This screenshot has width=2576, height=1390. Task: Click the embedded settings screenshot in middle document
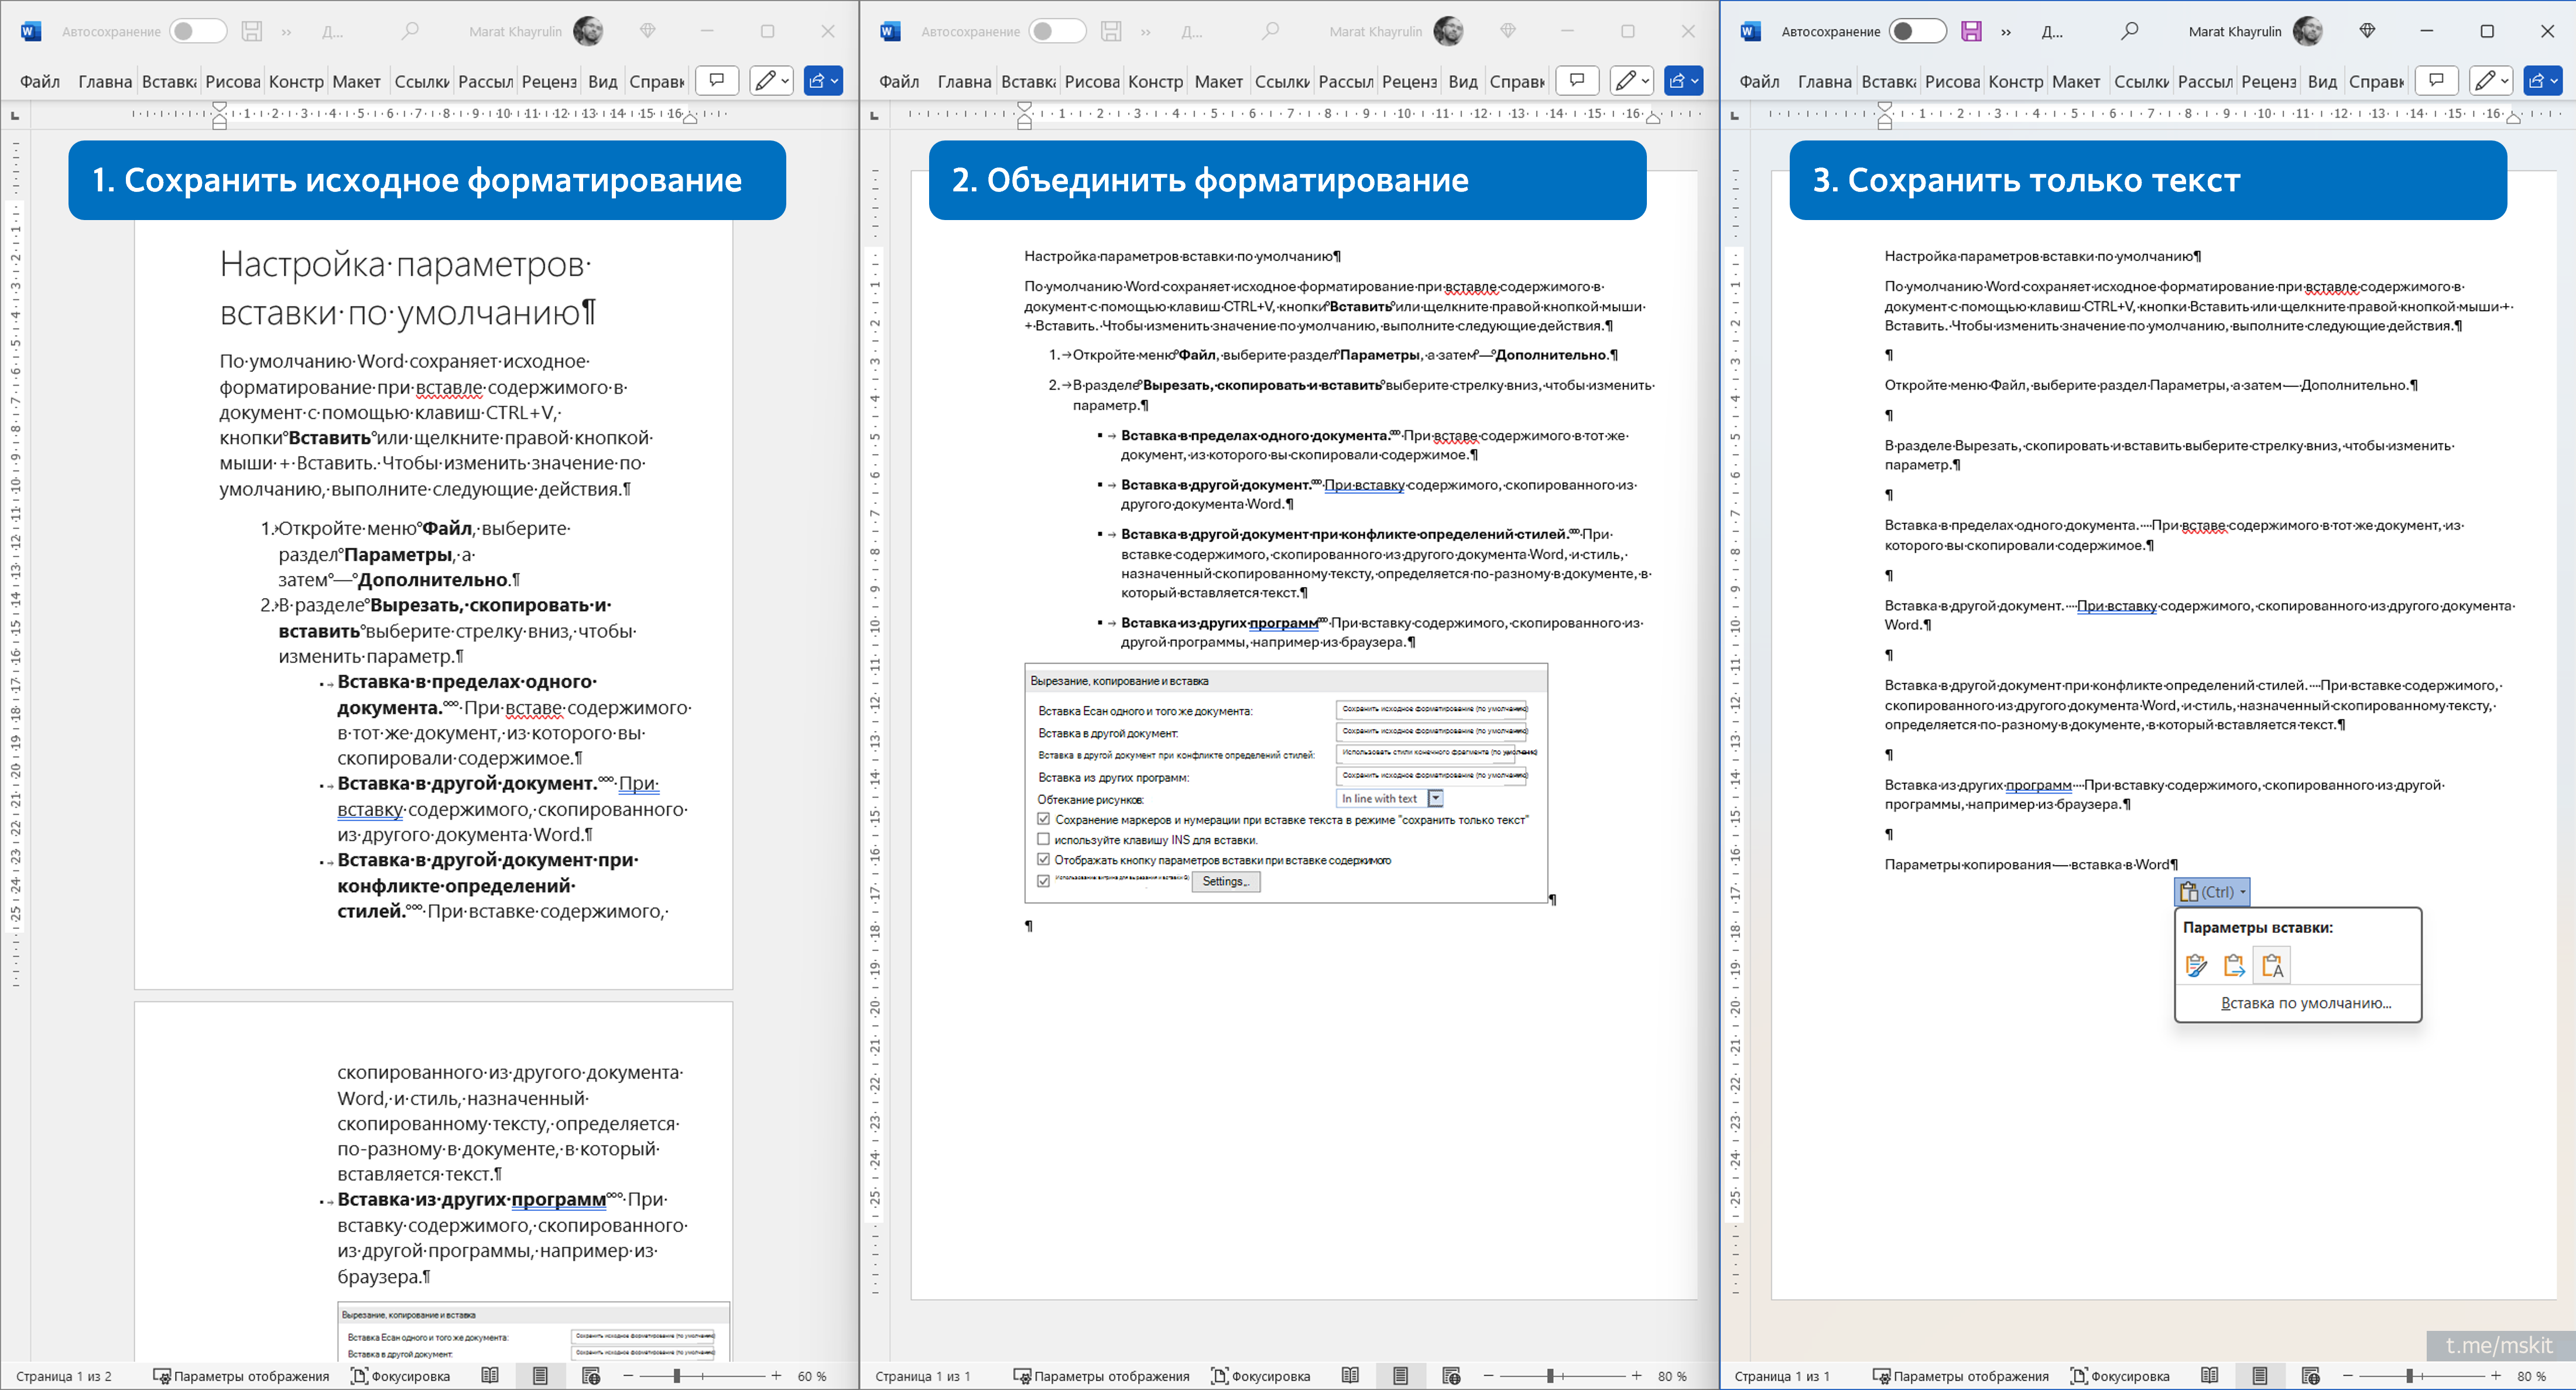1286,783
